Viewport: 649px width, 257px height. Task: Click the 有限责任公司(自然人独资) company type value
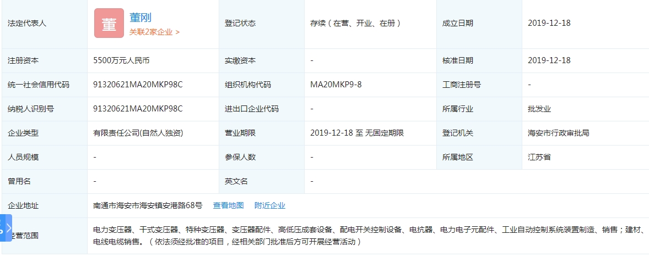[x=138, y=133]
